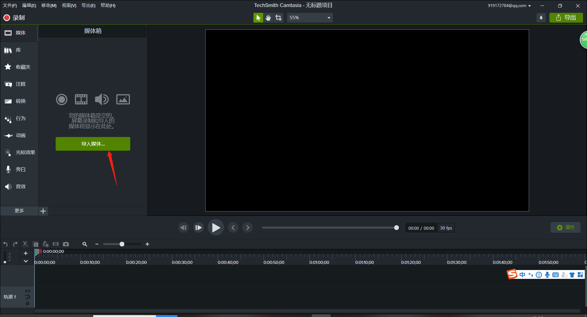The width and height of the screenshot is (587, 317).
Task: Open the 光标效果 cursor effects tab
Action: 19,152
